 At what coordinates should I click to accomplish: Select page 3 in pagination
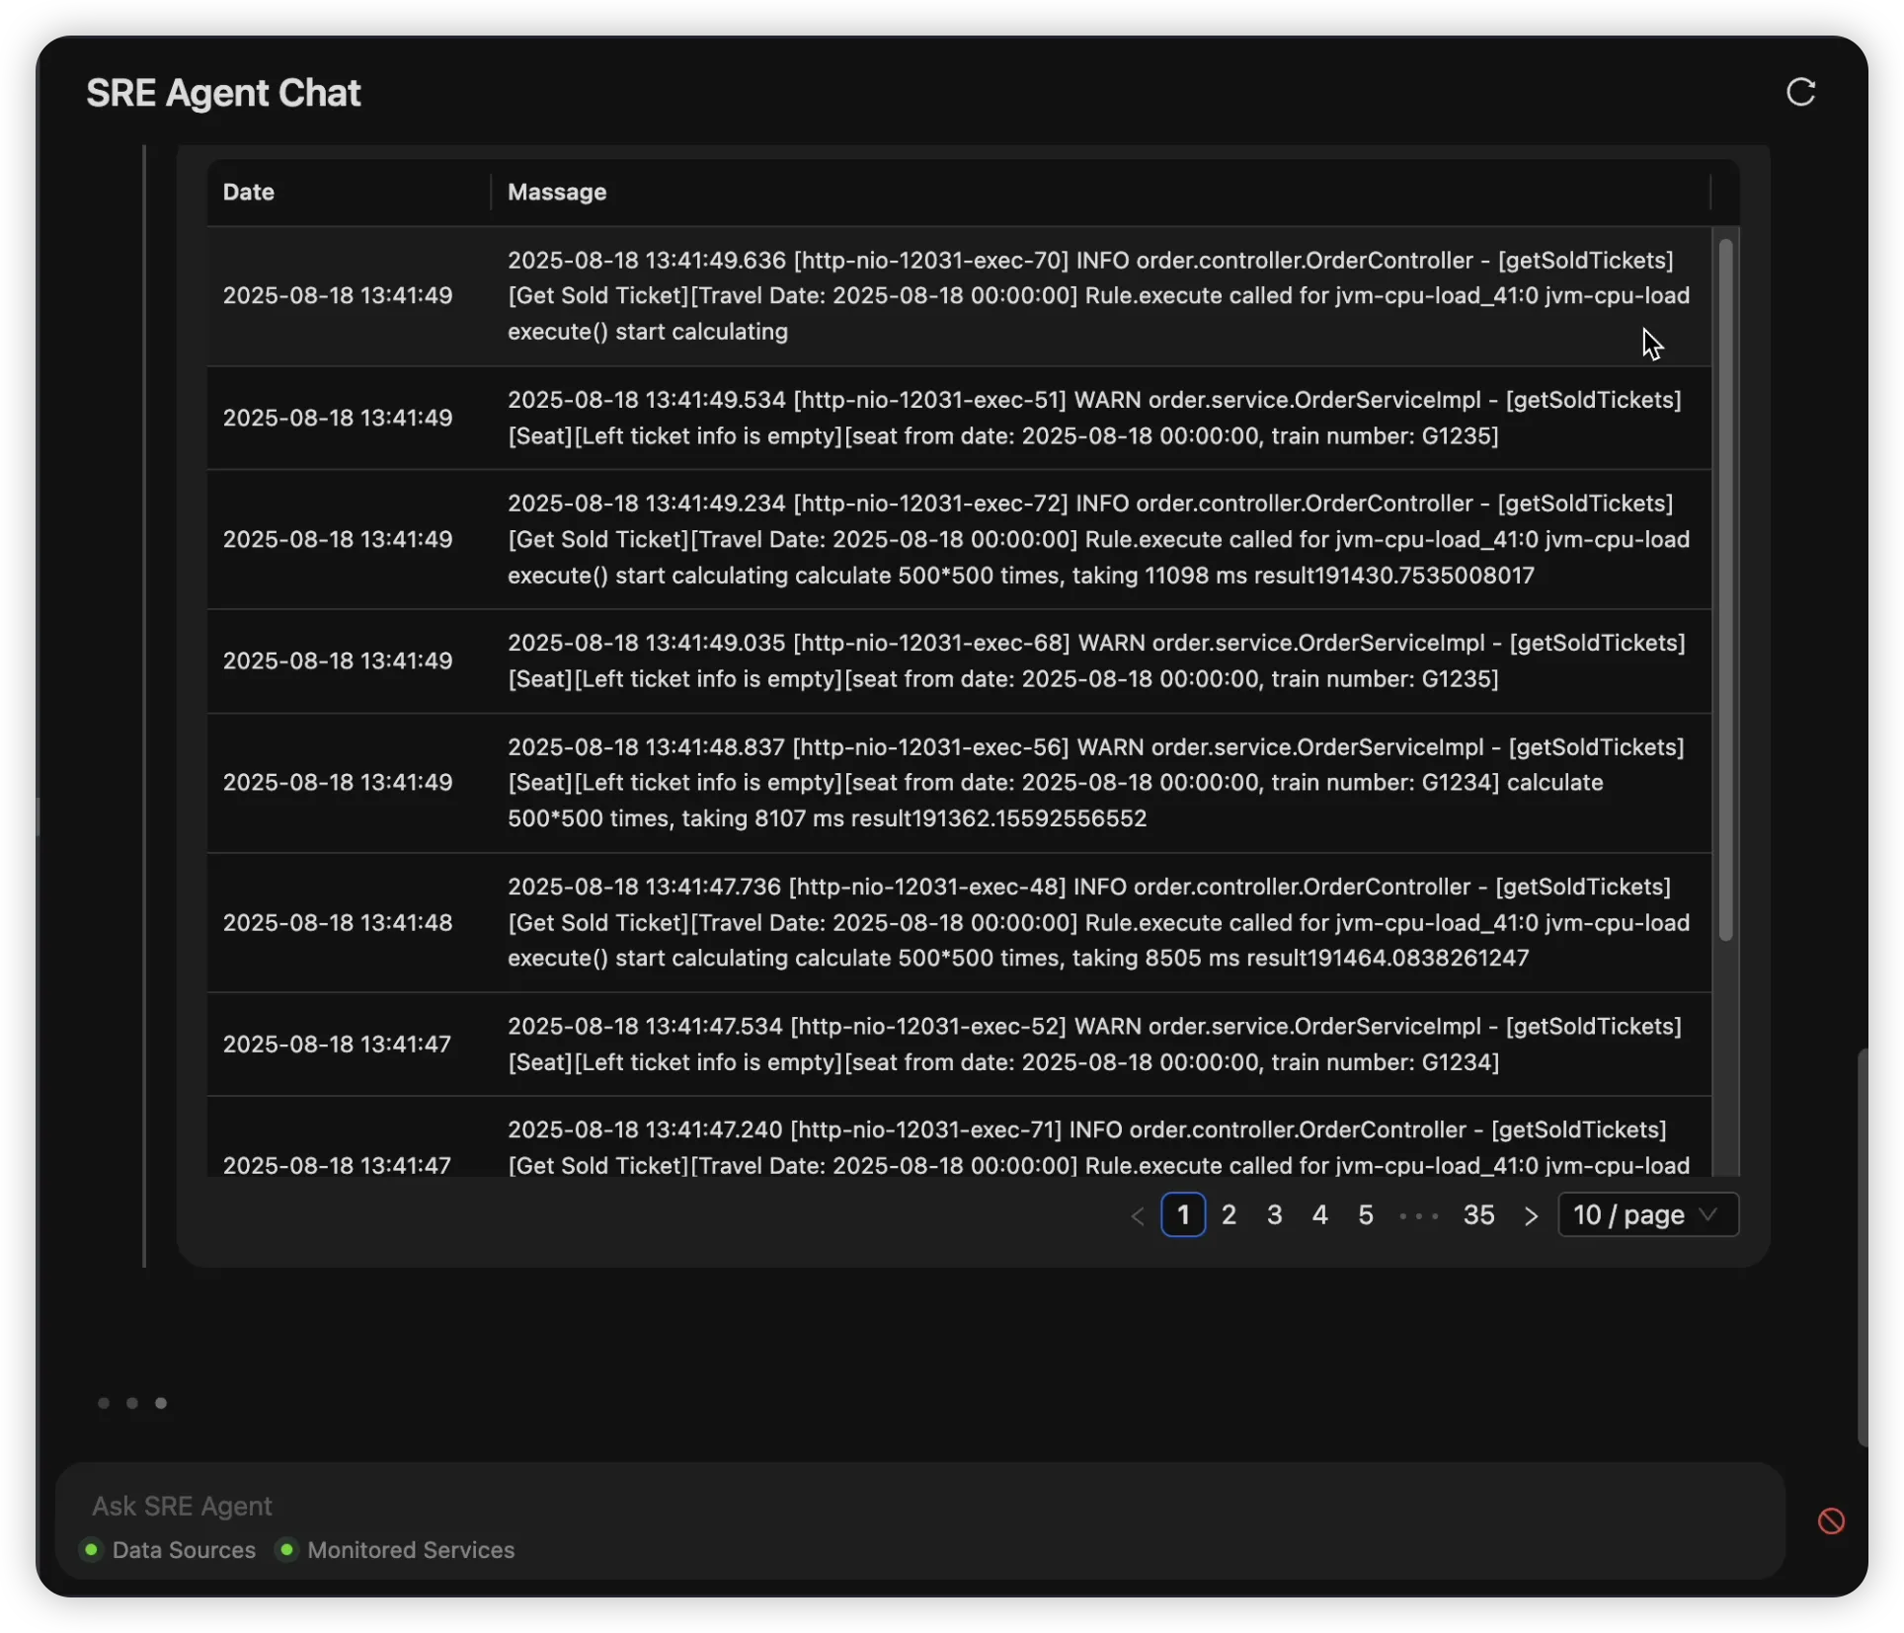tap(1274, 1214)
